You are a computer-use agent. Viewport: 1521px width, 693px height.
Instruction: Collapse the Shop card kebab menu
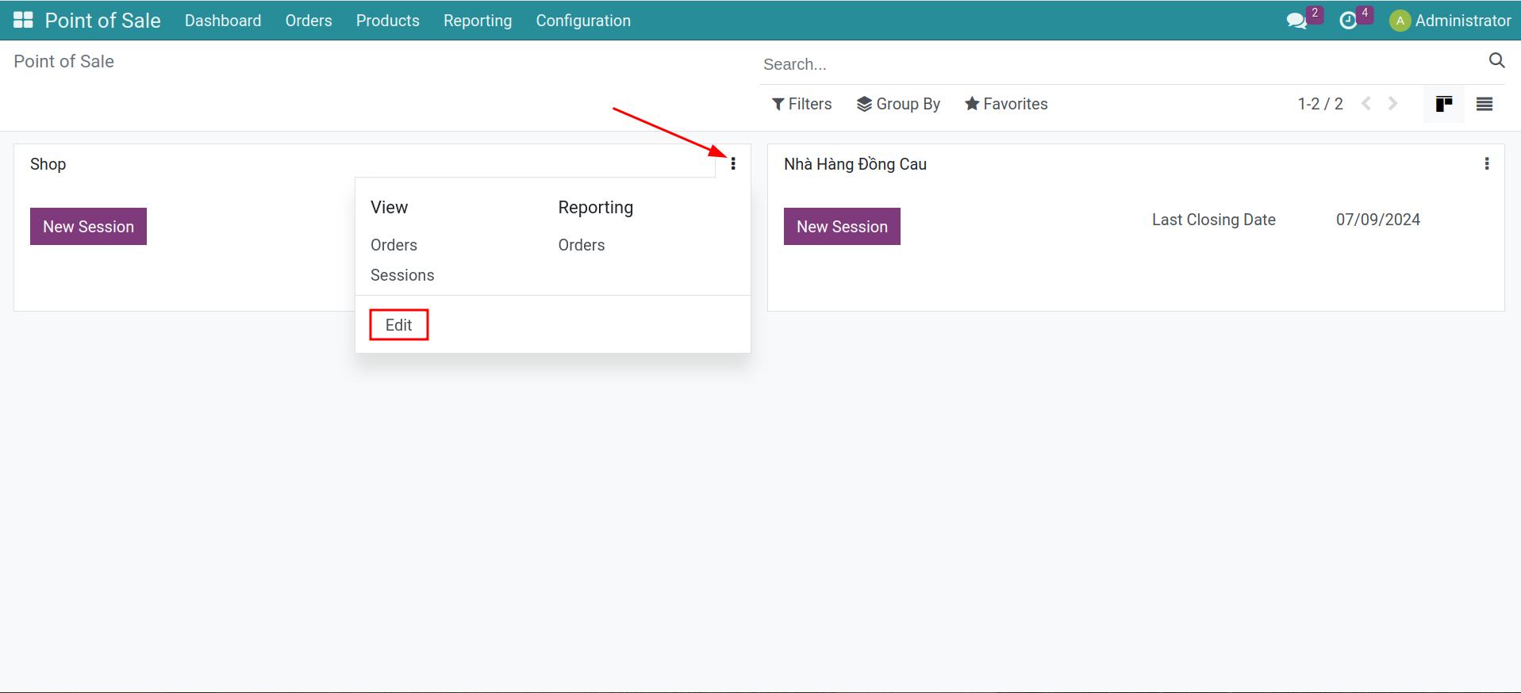(732, 163)
